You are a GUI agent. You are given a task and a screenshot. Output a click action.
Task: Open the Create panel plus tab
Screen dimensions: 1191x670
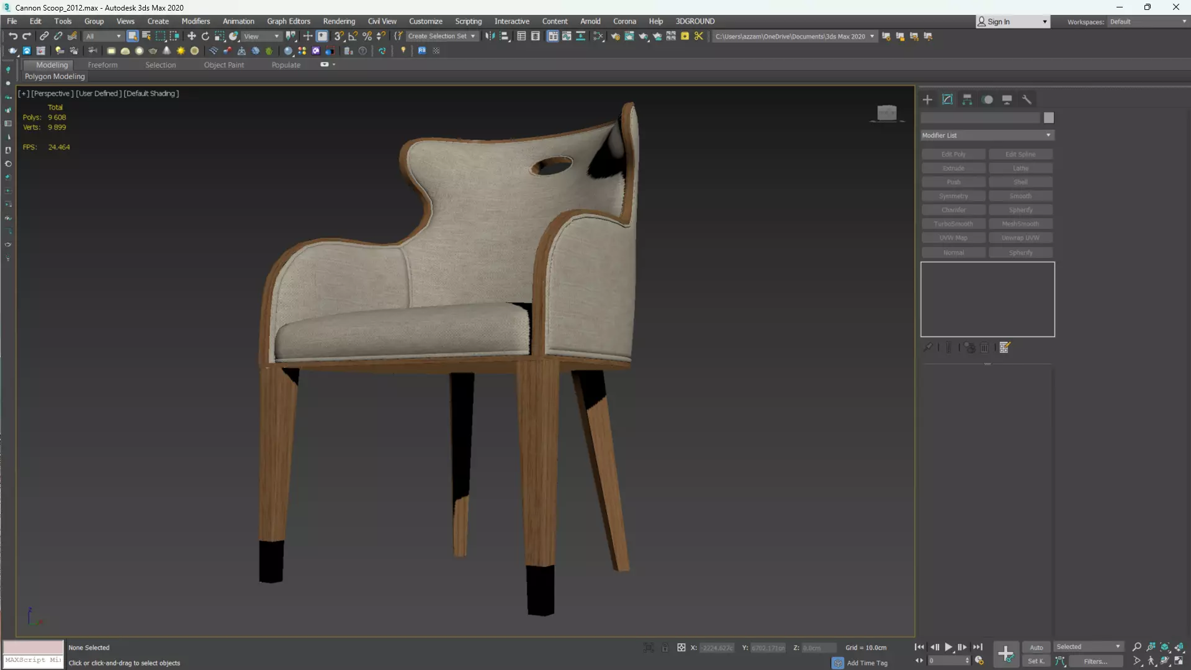[x=927, y=99]
